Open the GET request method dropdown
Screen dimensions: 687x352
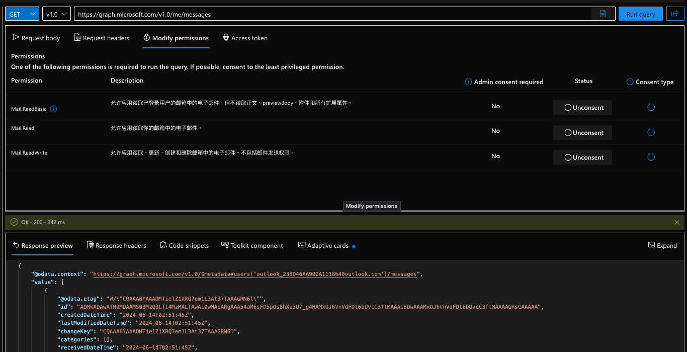point(22,14)
